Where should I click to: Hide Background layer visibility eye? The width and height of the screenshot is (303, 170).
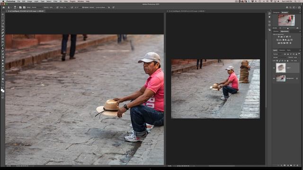point(274,78)
